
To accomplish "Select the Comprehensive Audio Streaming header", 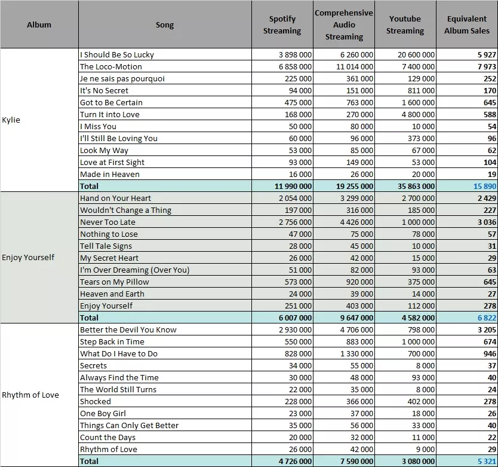I will [344, 25].
